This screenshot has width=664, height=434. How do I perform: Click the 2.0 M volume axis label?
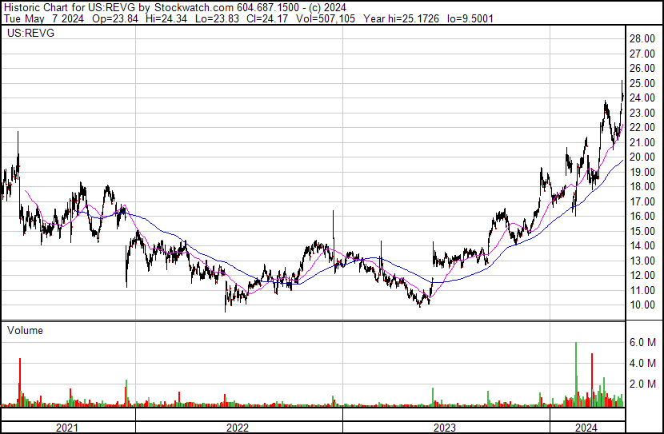[x=643, y=384]
